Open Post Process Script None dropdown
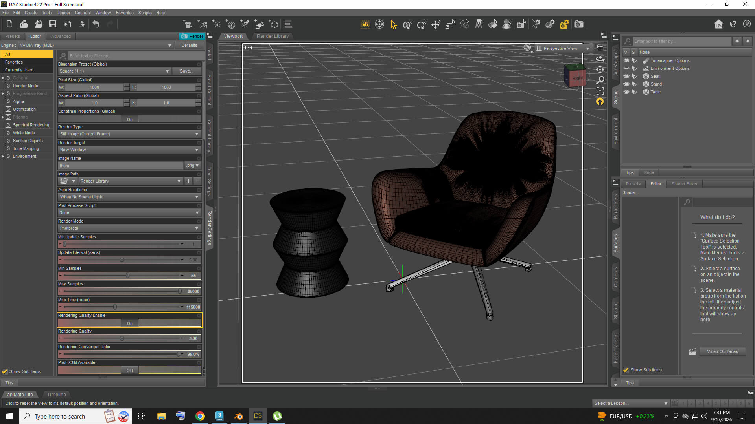The width and height of the screenshot is (755, 424). point(130,213)
